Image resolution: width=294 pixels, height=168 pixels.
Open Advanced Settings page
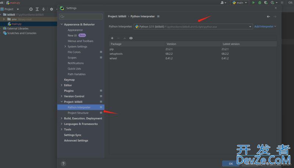76,140
